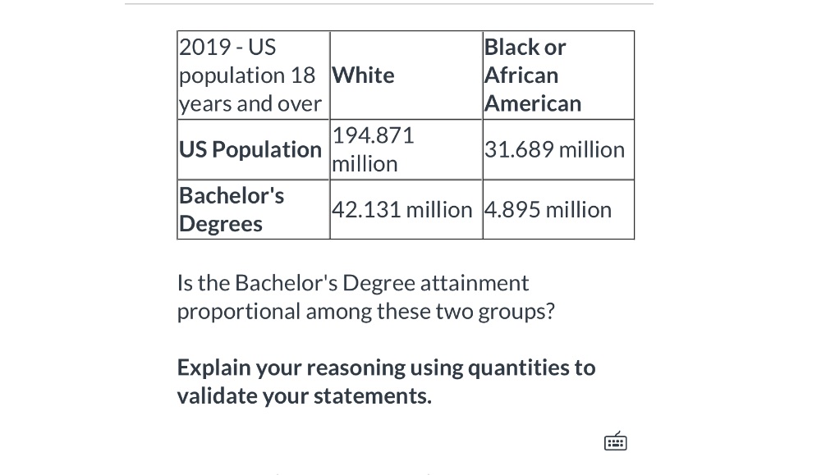Image resolution: width=835 pixels, height=475 pixels.
Task: Click 'years and over' in the first header cell
Action: [x=250, y=103]
